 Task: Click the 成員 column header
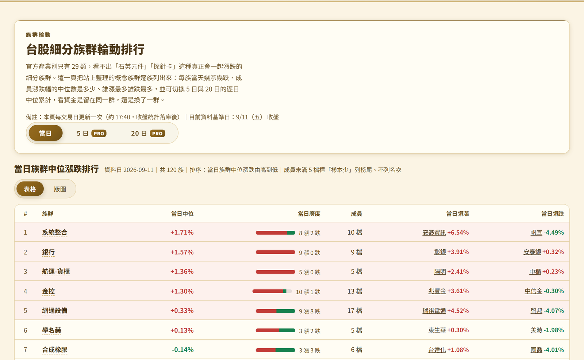pos(356,214)
